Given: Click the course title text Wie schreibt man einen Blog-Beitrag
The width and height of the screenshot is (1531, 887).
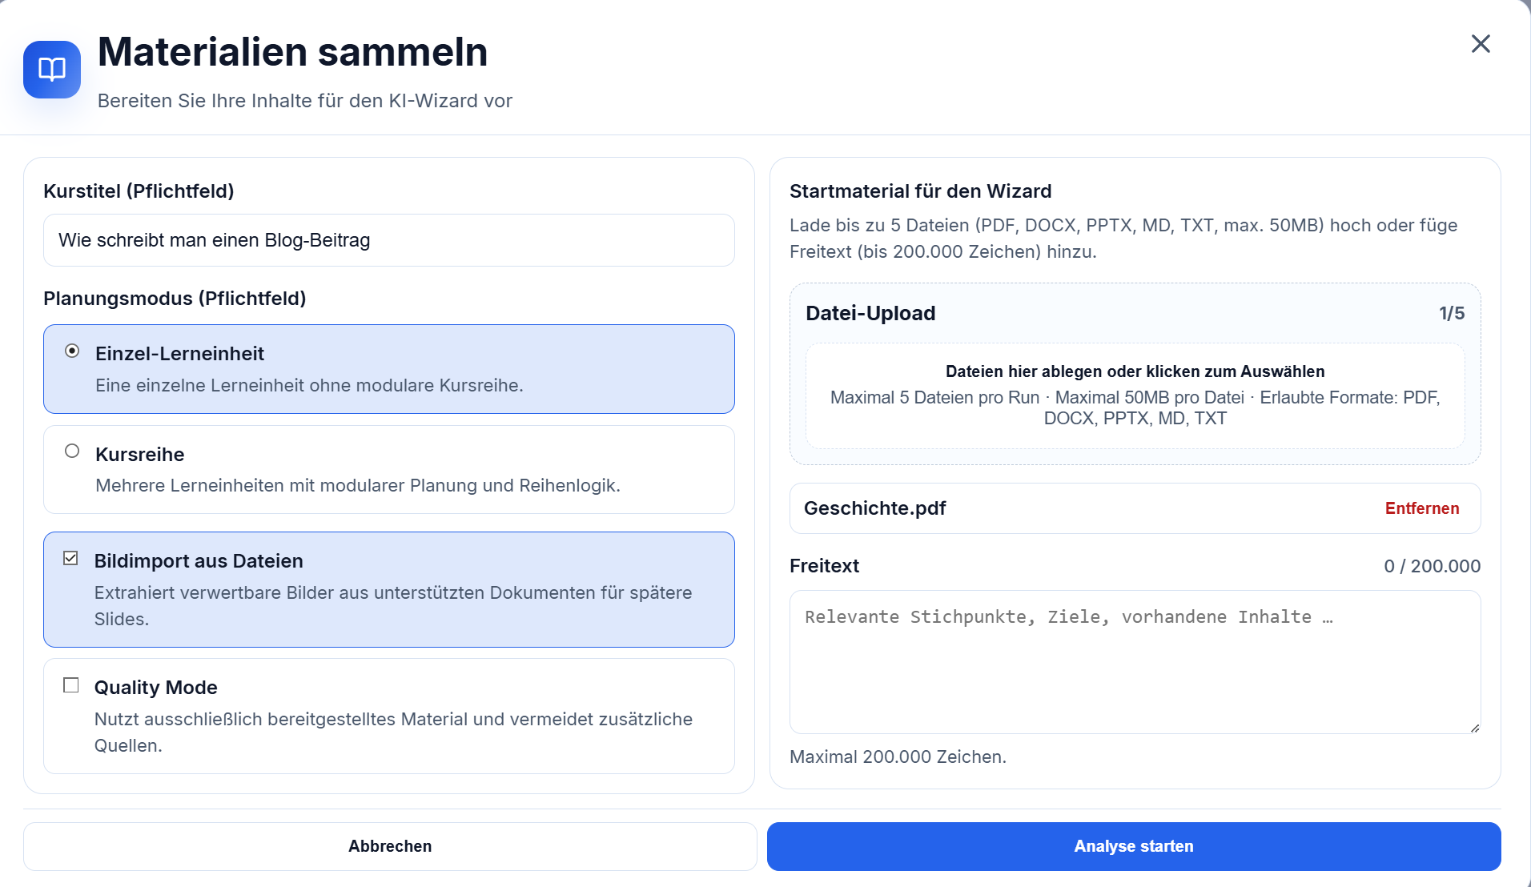Looking at the screenshot, I should click(x=214, y=240).
